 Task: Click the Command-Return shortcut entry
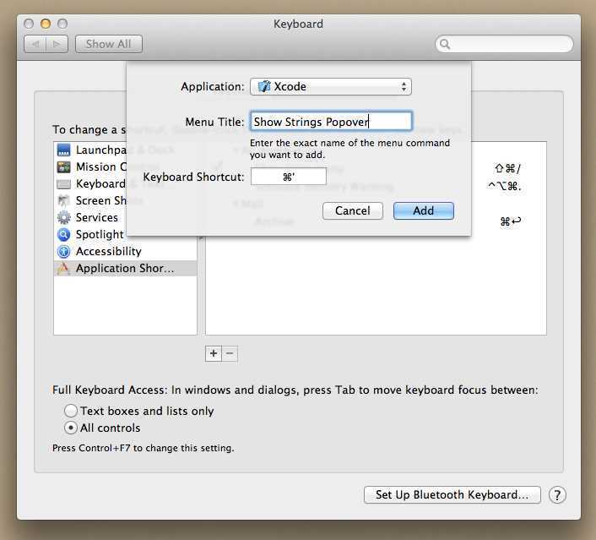click(x=511, y=221)
